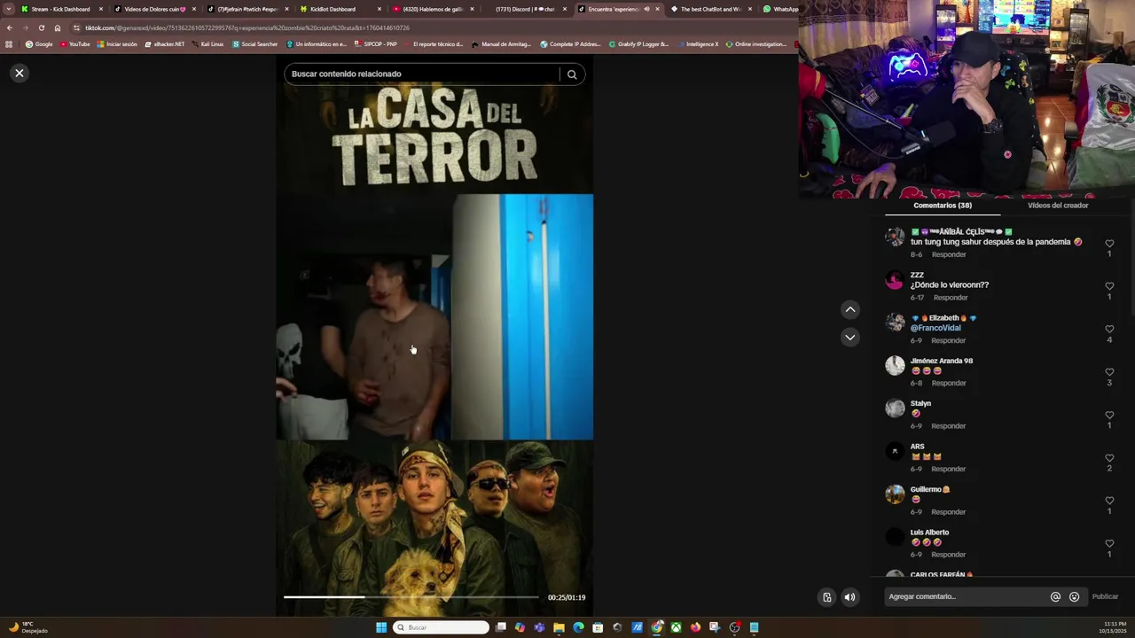Open the Xbox app in the taskbar

coord(676,627)
